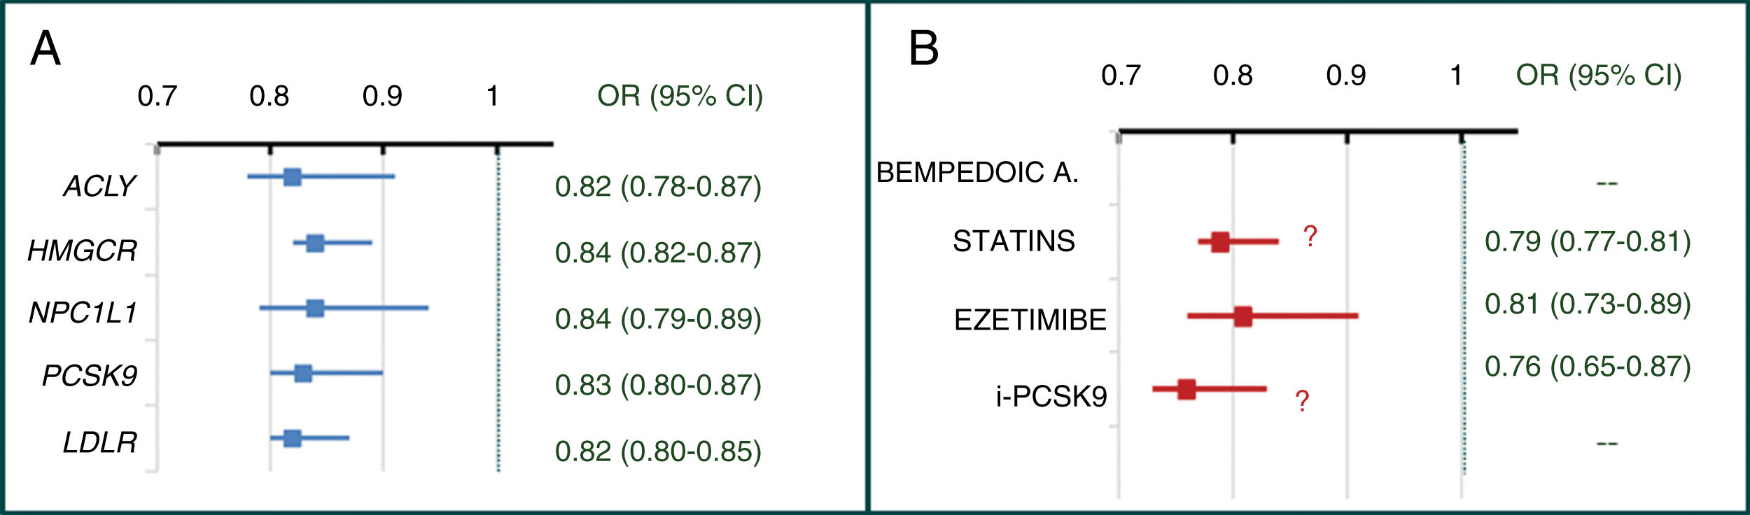This screenshot has width=1750, height=515.
Task: Click the odds ratio text 0.76 (0.65-0.87)
Action: (x=1588, y=366)
